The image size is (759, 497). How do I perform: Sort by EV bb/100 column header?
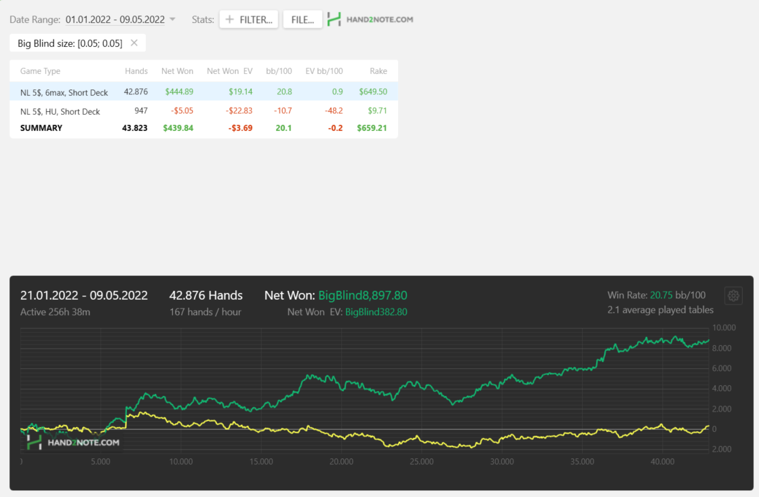click(324, 71)
